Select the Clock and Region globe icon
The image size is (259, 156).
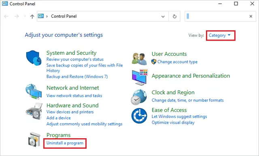coord(139,97)
